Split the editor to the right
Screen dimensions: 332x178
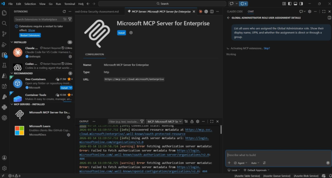(x=212, y=11)
